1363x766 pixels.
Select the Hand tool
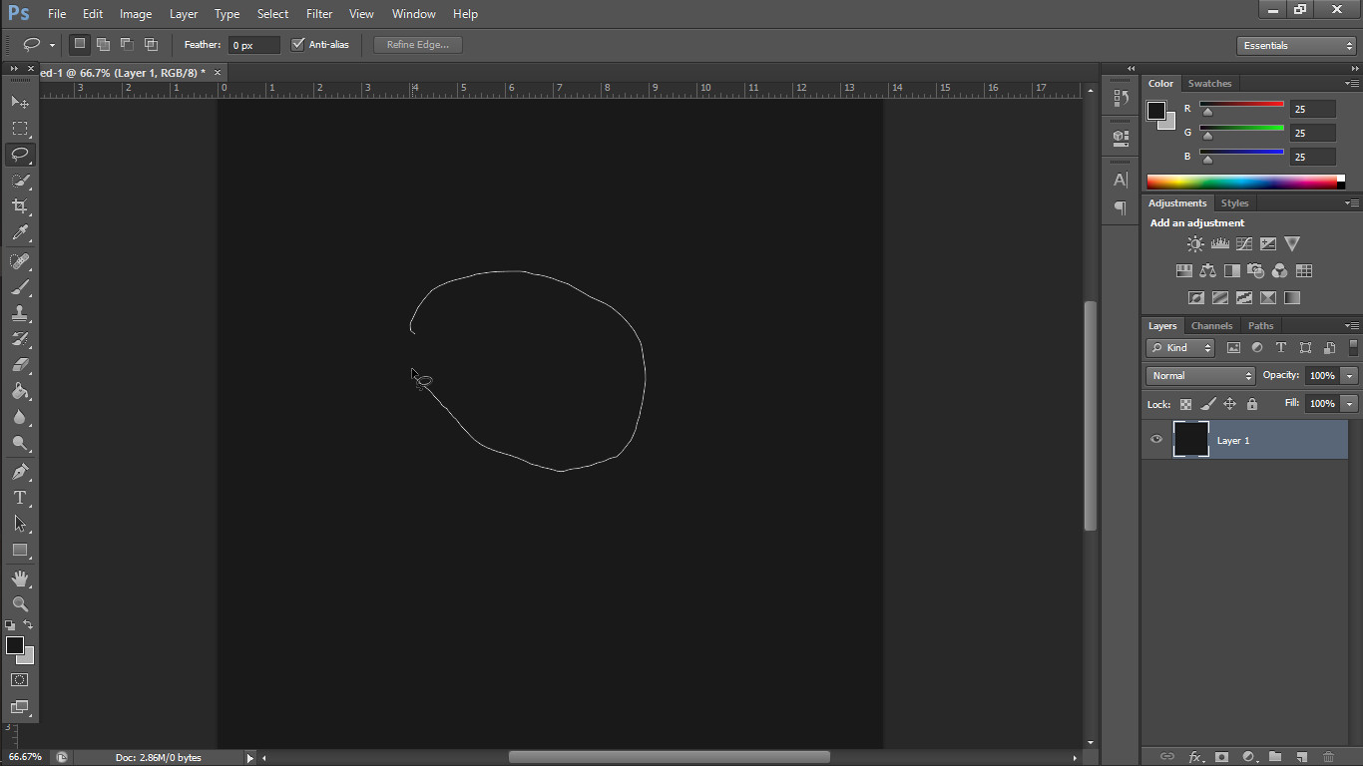pos(20,578)
